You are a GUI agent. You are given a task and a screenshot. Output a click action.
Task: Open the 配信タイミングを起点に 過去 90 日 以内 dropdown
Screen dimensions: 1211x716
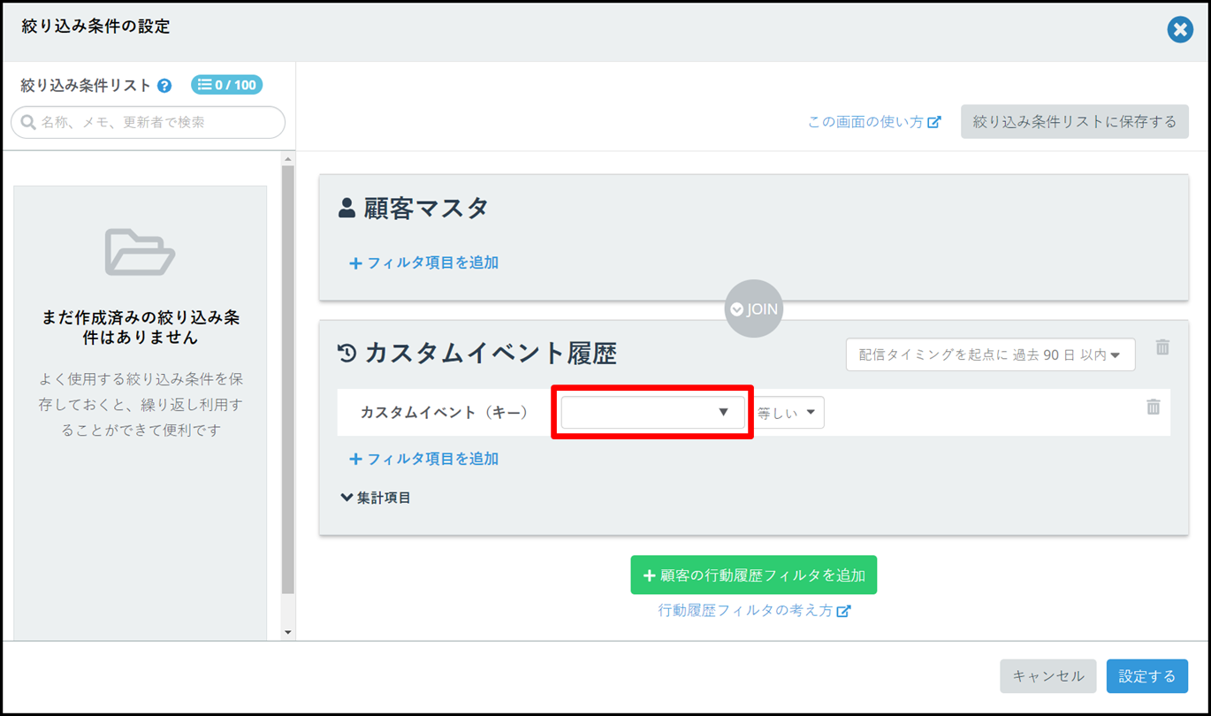[x=990, y=354]
